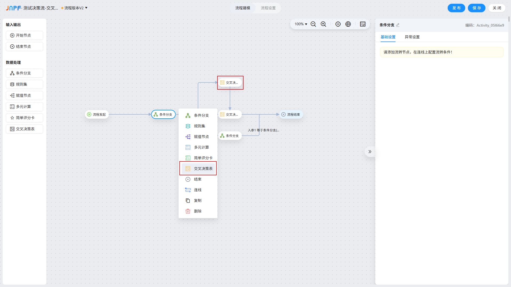The image size is (511, 287).
Task: Click the zoom out magnifier icon
Action: [x=313, y=24]
